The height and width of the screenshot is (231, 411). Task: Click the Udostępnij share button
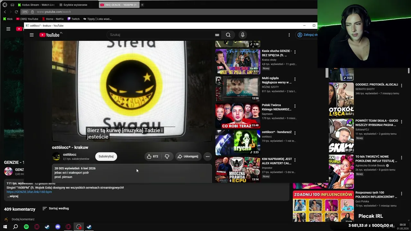click(188, 157)
